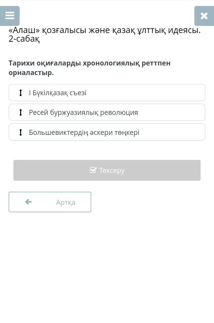This screenshot has width=214, height=323.
Task: Select the І Бүкілқазақ съезі item
Action: click(x=107, y=93)
